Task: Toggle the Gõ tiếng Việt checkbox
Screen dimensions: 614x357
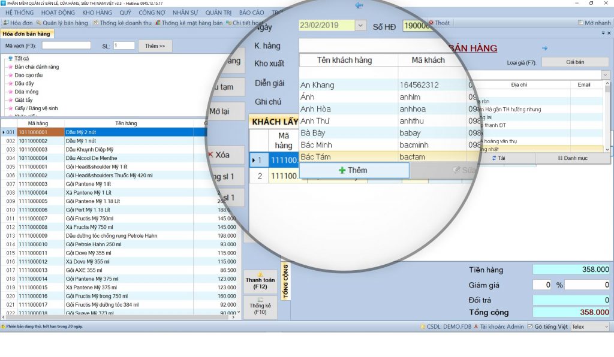Action: [x=529, y=326]
